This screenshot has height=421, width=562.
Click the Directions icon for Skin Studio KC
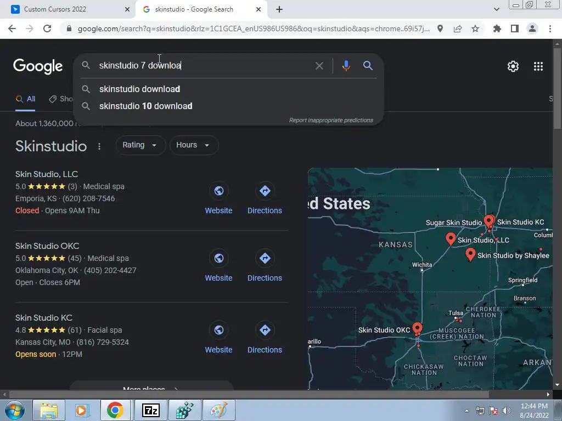tap(265, 330)
